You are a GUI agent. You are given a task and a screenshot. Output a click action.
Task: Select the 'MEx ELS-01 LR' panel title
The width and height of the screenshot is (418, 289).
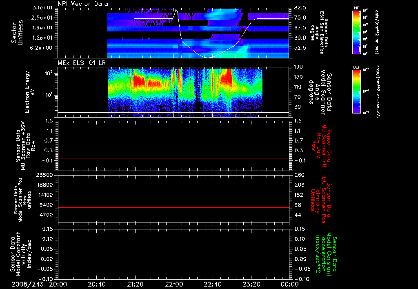click(82, 63)
